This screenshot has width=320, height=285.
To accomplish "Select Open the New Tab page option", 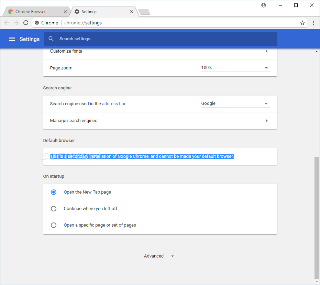I will tap(54, 192).
